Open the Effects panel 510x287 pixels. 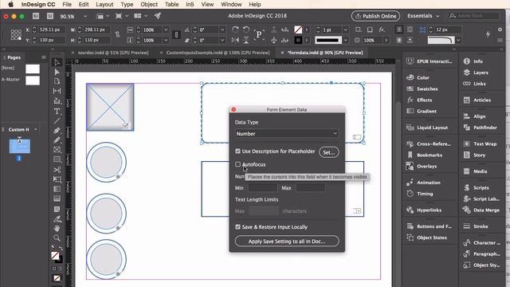420,100
